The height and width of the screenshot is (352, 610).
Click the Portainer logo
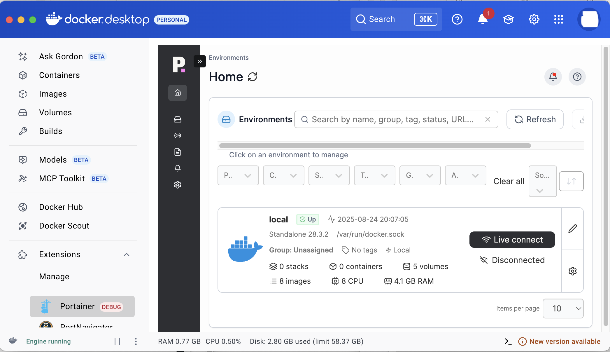(x=179, y=65)
